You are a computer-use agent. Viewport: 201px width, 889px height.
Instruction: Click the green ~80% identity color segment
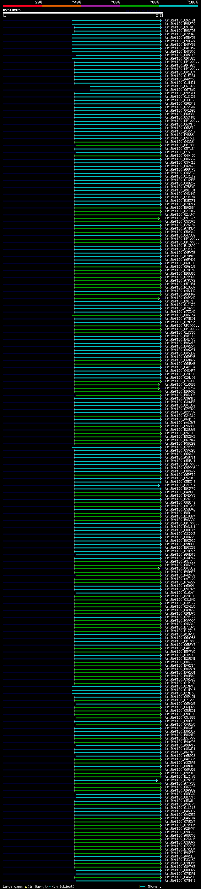(x=139, y=6)
